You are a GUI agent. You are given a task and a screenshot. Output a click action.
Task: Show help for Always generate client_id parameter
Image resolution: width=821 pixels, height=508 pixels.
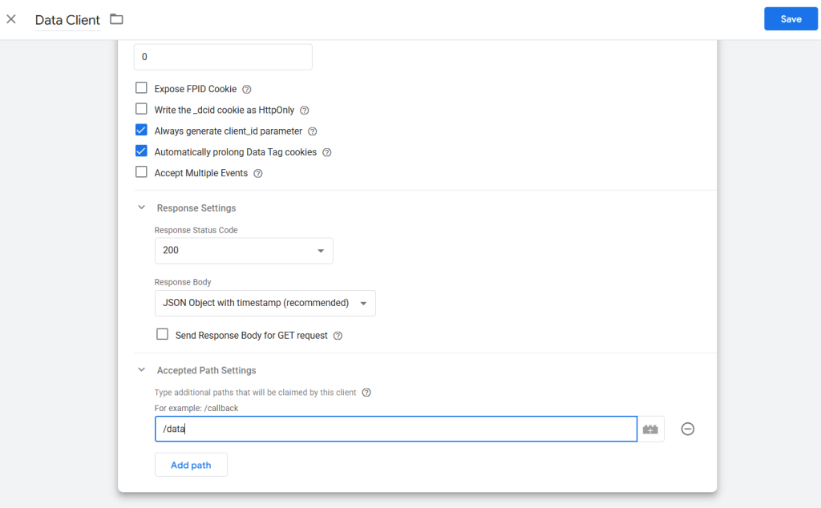[313, 131]
